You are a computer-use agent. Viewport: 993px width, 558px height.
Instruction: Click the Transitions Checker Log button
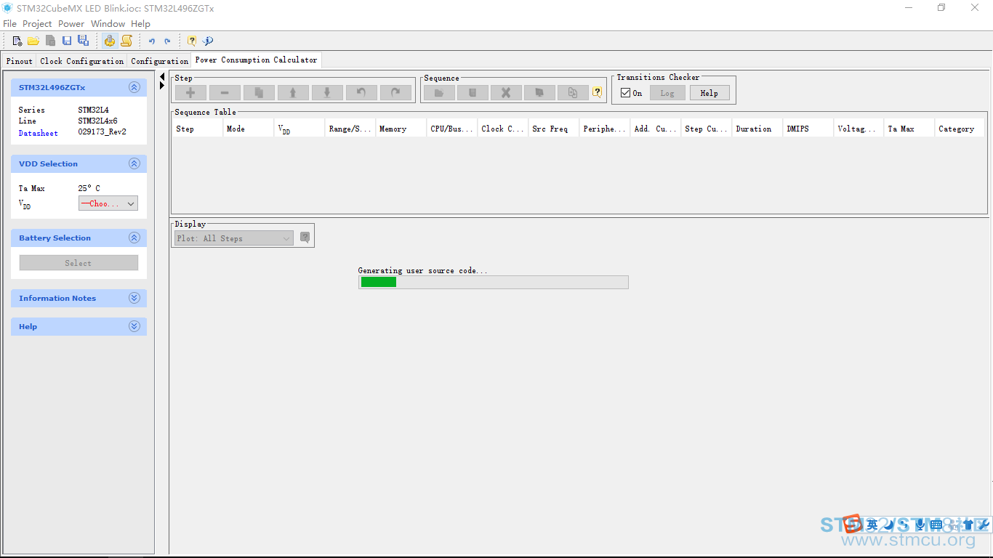point(667,93)
